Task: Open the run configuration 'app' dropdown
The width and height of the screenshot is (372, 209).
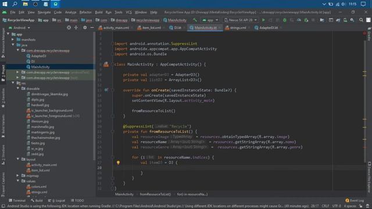Action: pos(210,20)
